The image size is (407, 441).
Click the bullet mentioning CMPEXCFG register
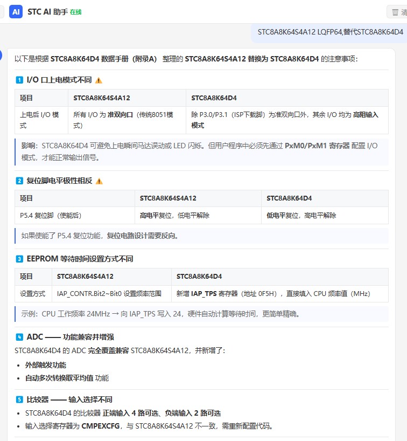coord(149,426)
